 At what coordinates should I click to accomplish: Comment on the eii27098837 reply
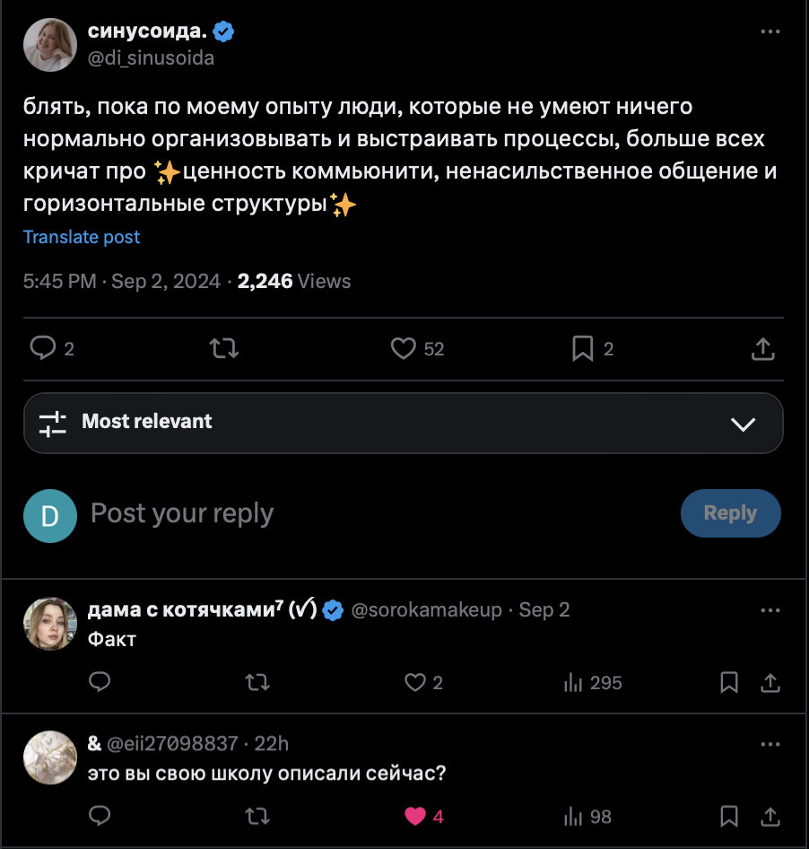(100, 816)
